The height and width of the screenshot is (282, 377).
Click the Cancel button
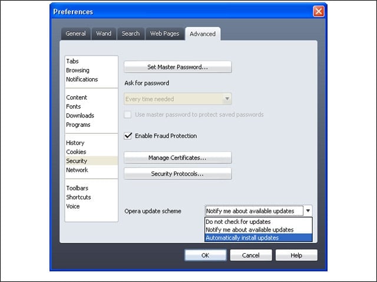tap(251, 255)
